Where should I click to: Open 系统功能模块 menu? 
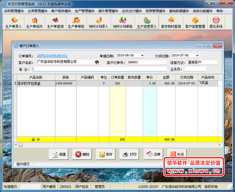[202, 11]
